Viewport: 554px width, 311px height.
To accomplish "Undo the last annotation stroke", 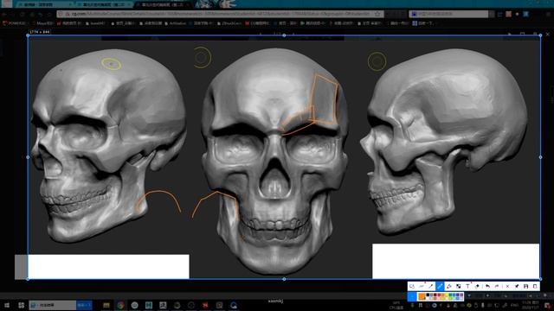I will (x=488, y=286).
